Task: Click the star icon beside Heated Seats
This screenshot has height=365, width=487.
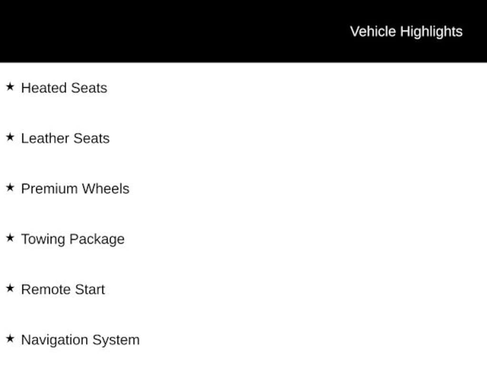Action: coord(10,86)
